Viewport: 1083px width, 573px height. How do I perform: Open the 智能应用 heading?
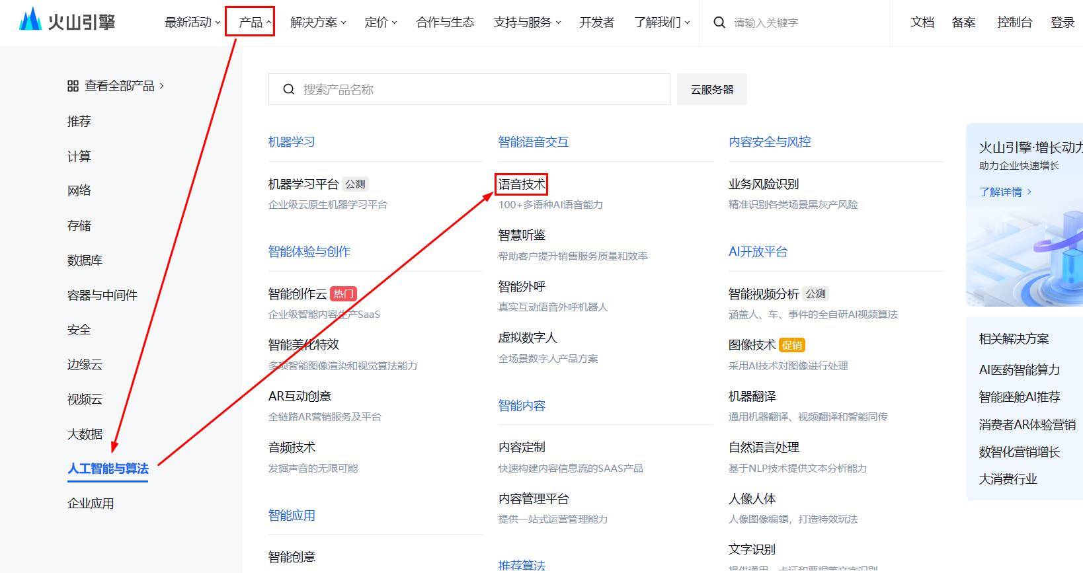click(x=292, y=515)
